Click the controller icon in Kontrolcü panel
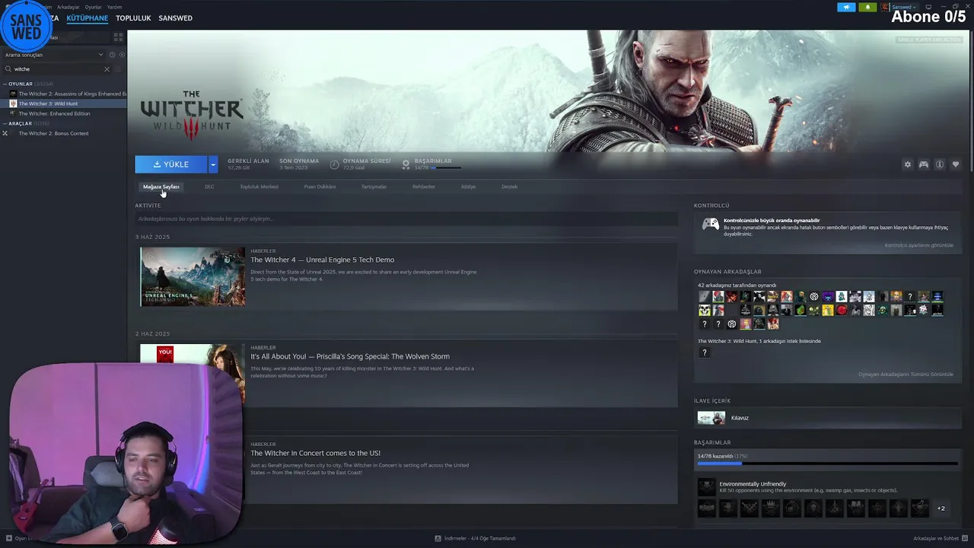The width and height of the screenshot is (974, 548). [710, 224]
